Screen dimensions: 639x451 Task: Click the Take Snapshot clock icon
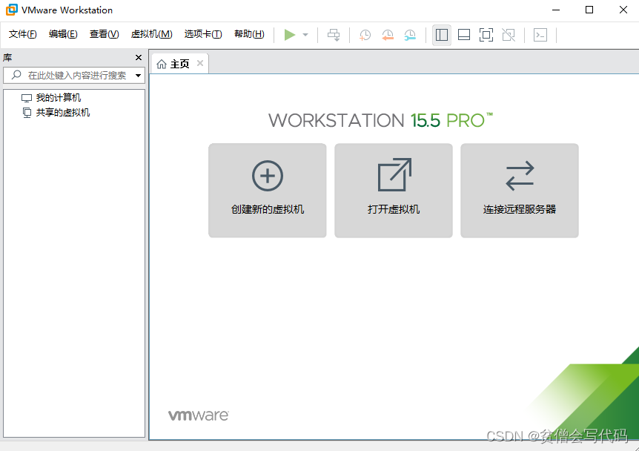365,35
